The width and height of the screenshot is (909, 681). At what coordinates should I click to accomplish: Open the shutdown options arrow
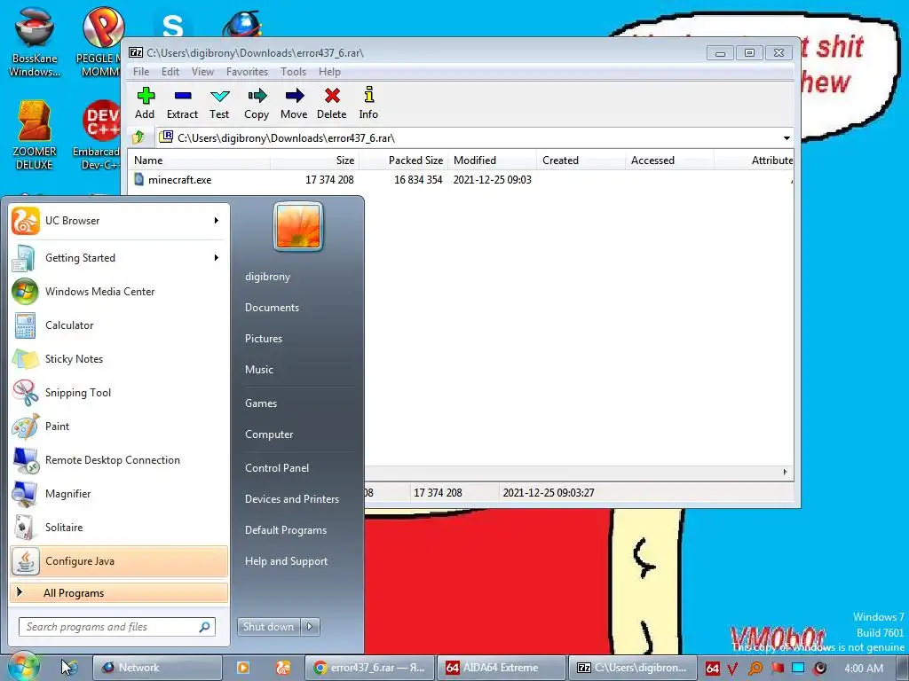(x=310, y=627)
